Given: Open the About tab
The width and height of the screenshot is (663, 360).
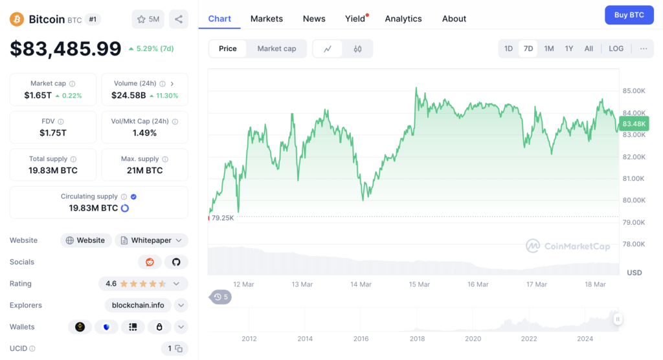Looking at the screenshot, I should click(454, 19).
